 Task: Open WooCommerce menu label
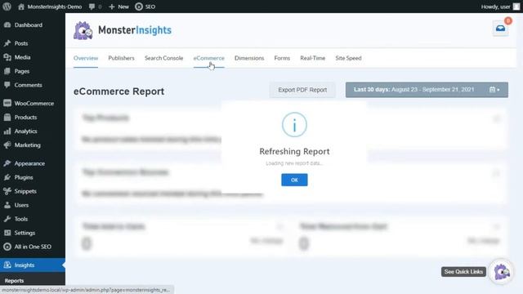[x=34, y=104]
